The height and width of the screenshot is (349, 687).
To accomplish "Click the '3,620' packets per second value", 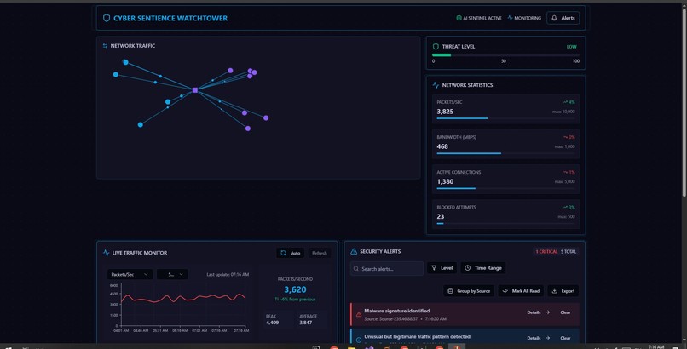I will click(x=295, y=289).
